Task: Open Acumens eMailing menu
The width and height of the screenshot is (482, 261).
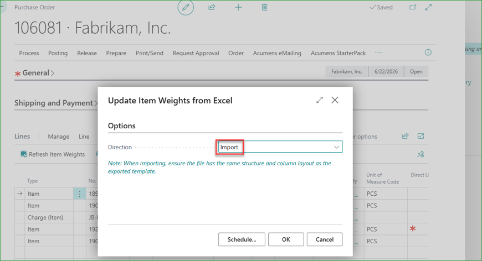Action: (x=277, y=53)
